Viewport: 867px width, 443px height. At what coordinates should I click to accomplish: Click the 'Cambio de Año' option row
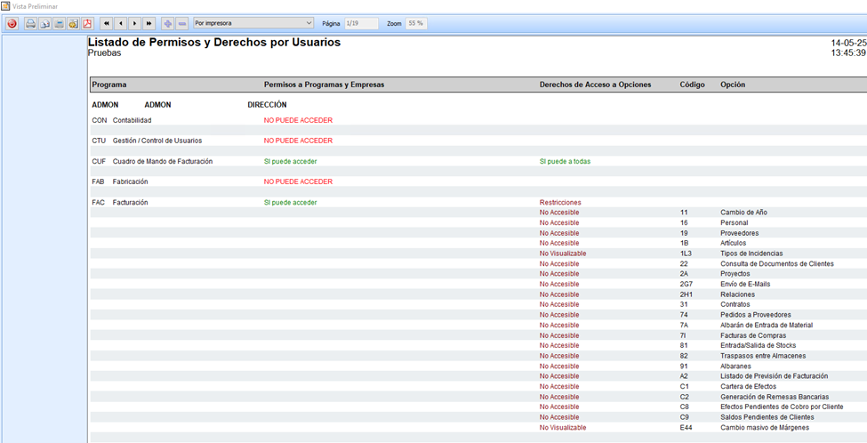(743, 213)
